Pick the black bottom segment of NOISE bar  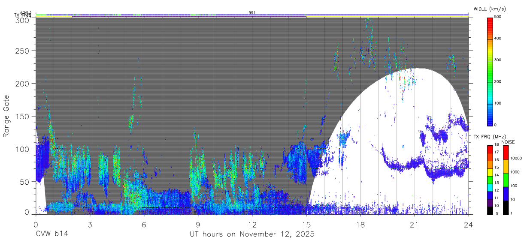[x=506, y=207]
